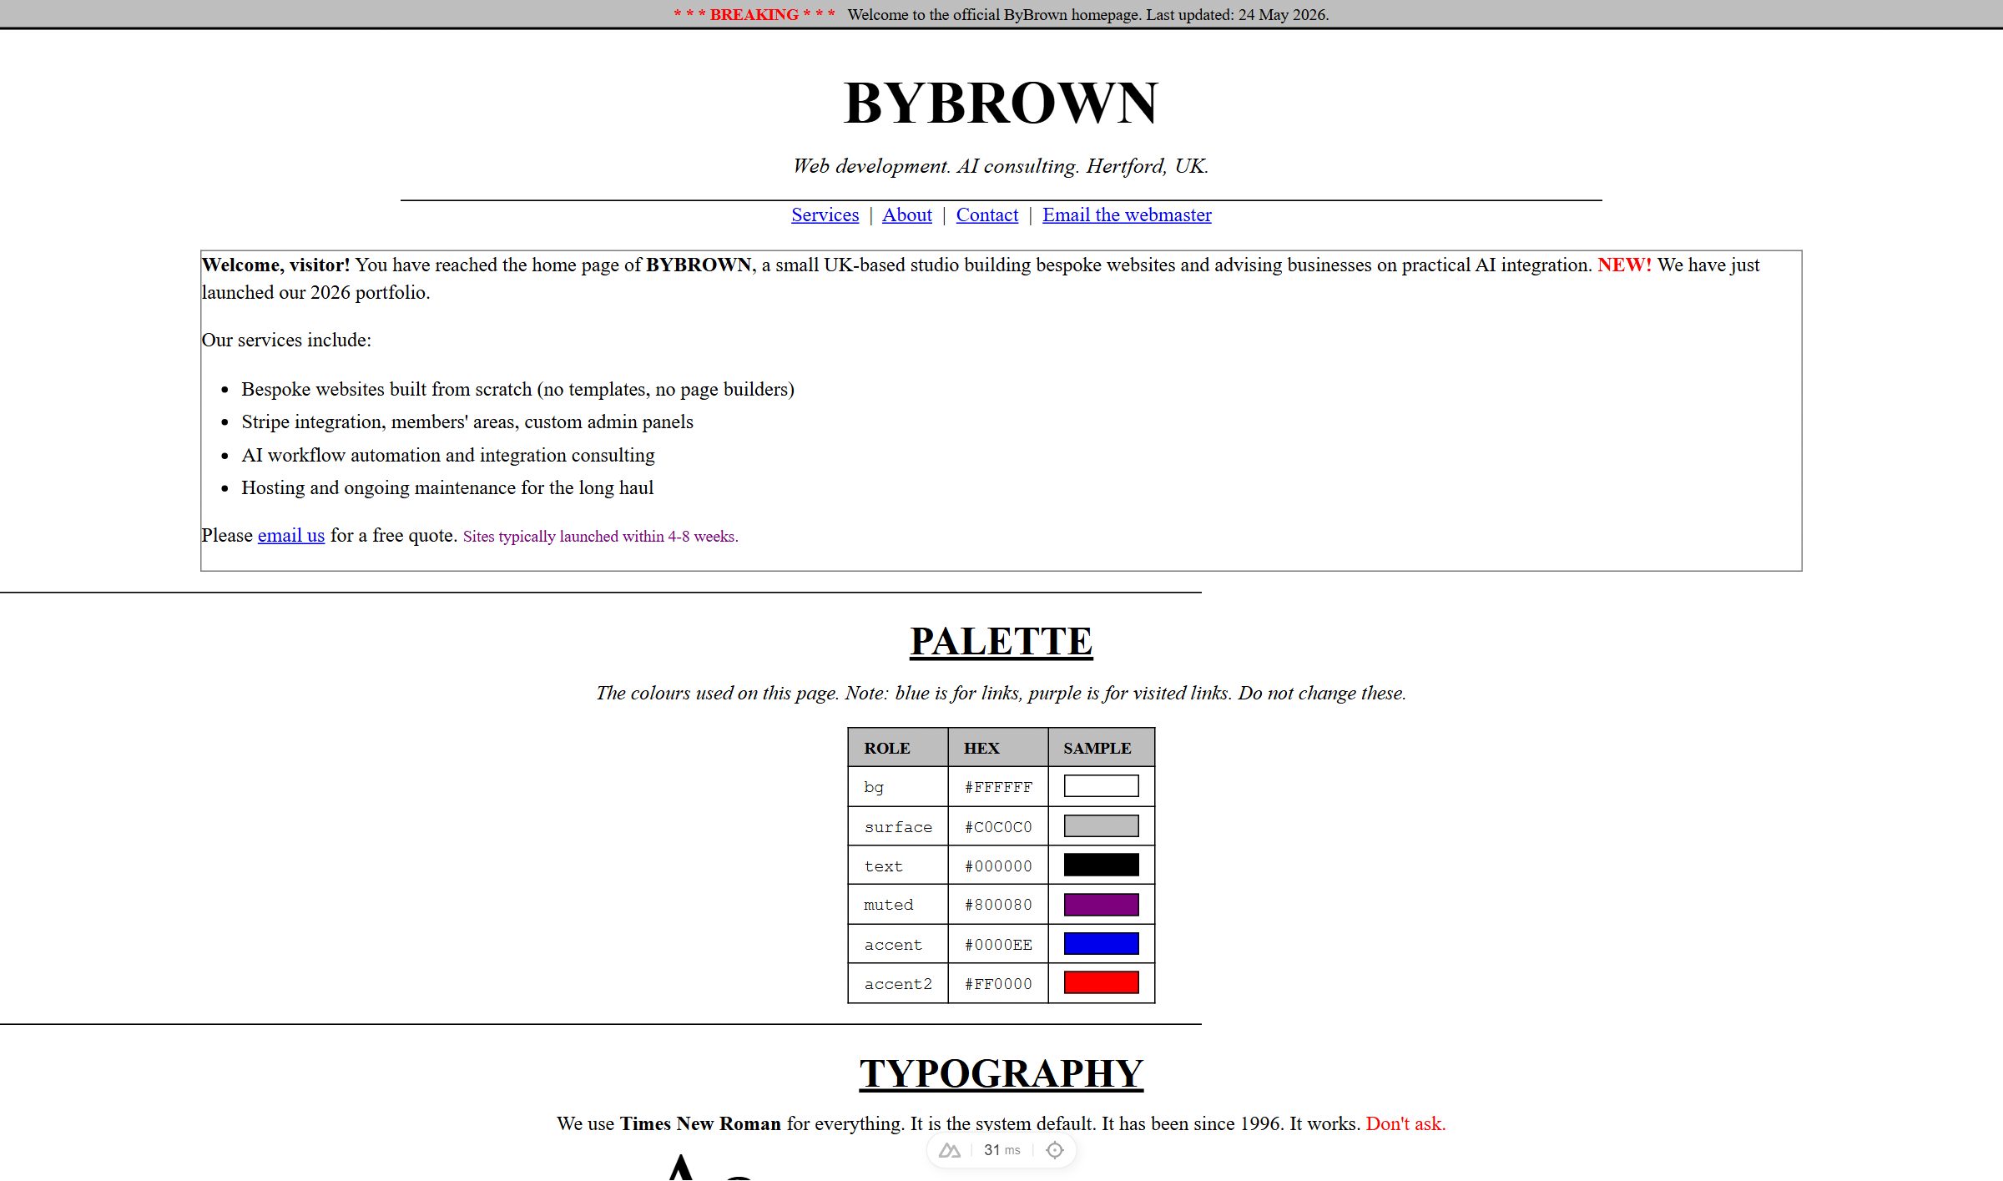Click the #800080 hex cell
This screenshot has height=1181, width=2003.
(x=998, y=905)
